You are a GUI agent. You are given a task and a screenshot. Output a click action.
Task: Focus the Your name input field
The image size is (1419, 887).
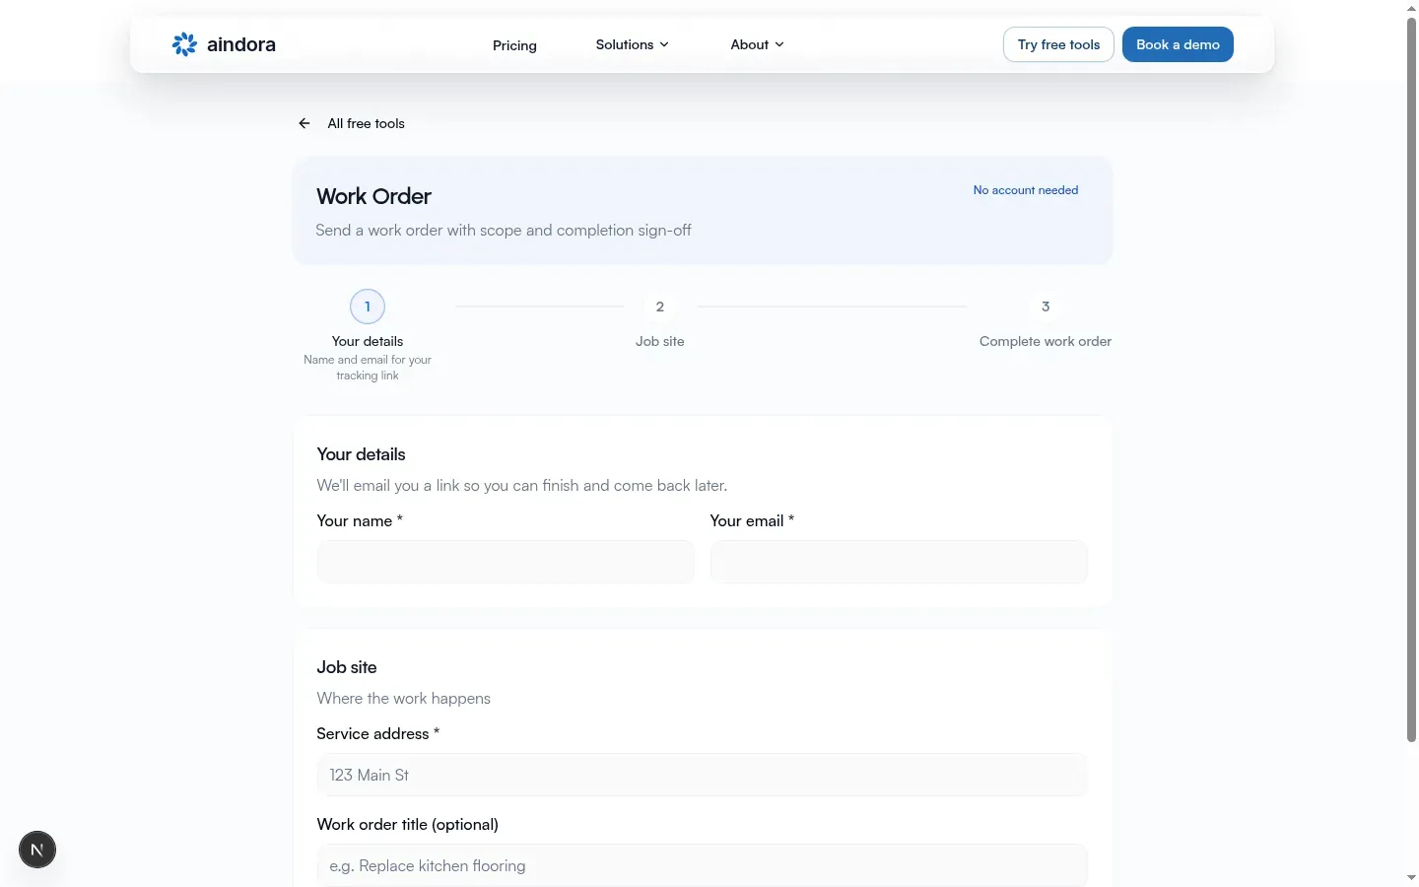[x=506, y=562]
